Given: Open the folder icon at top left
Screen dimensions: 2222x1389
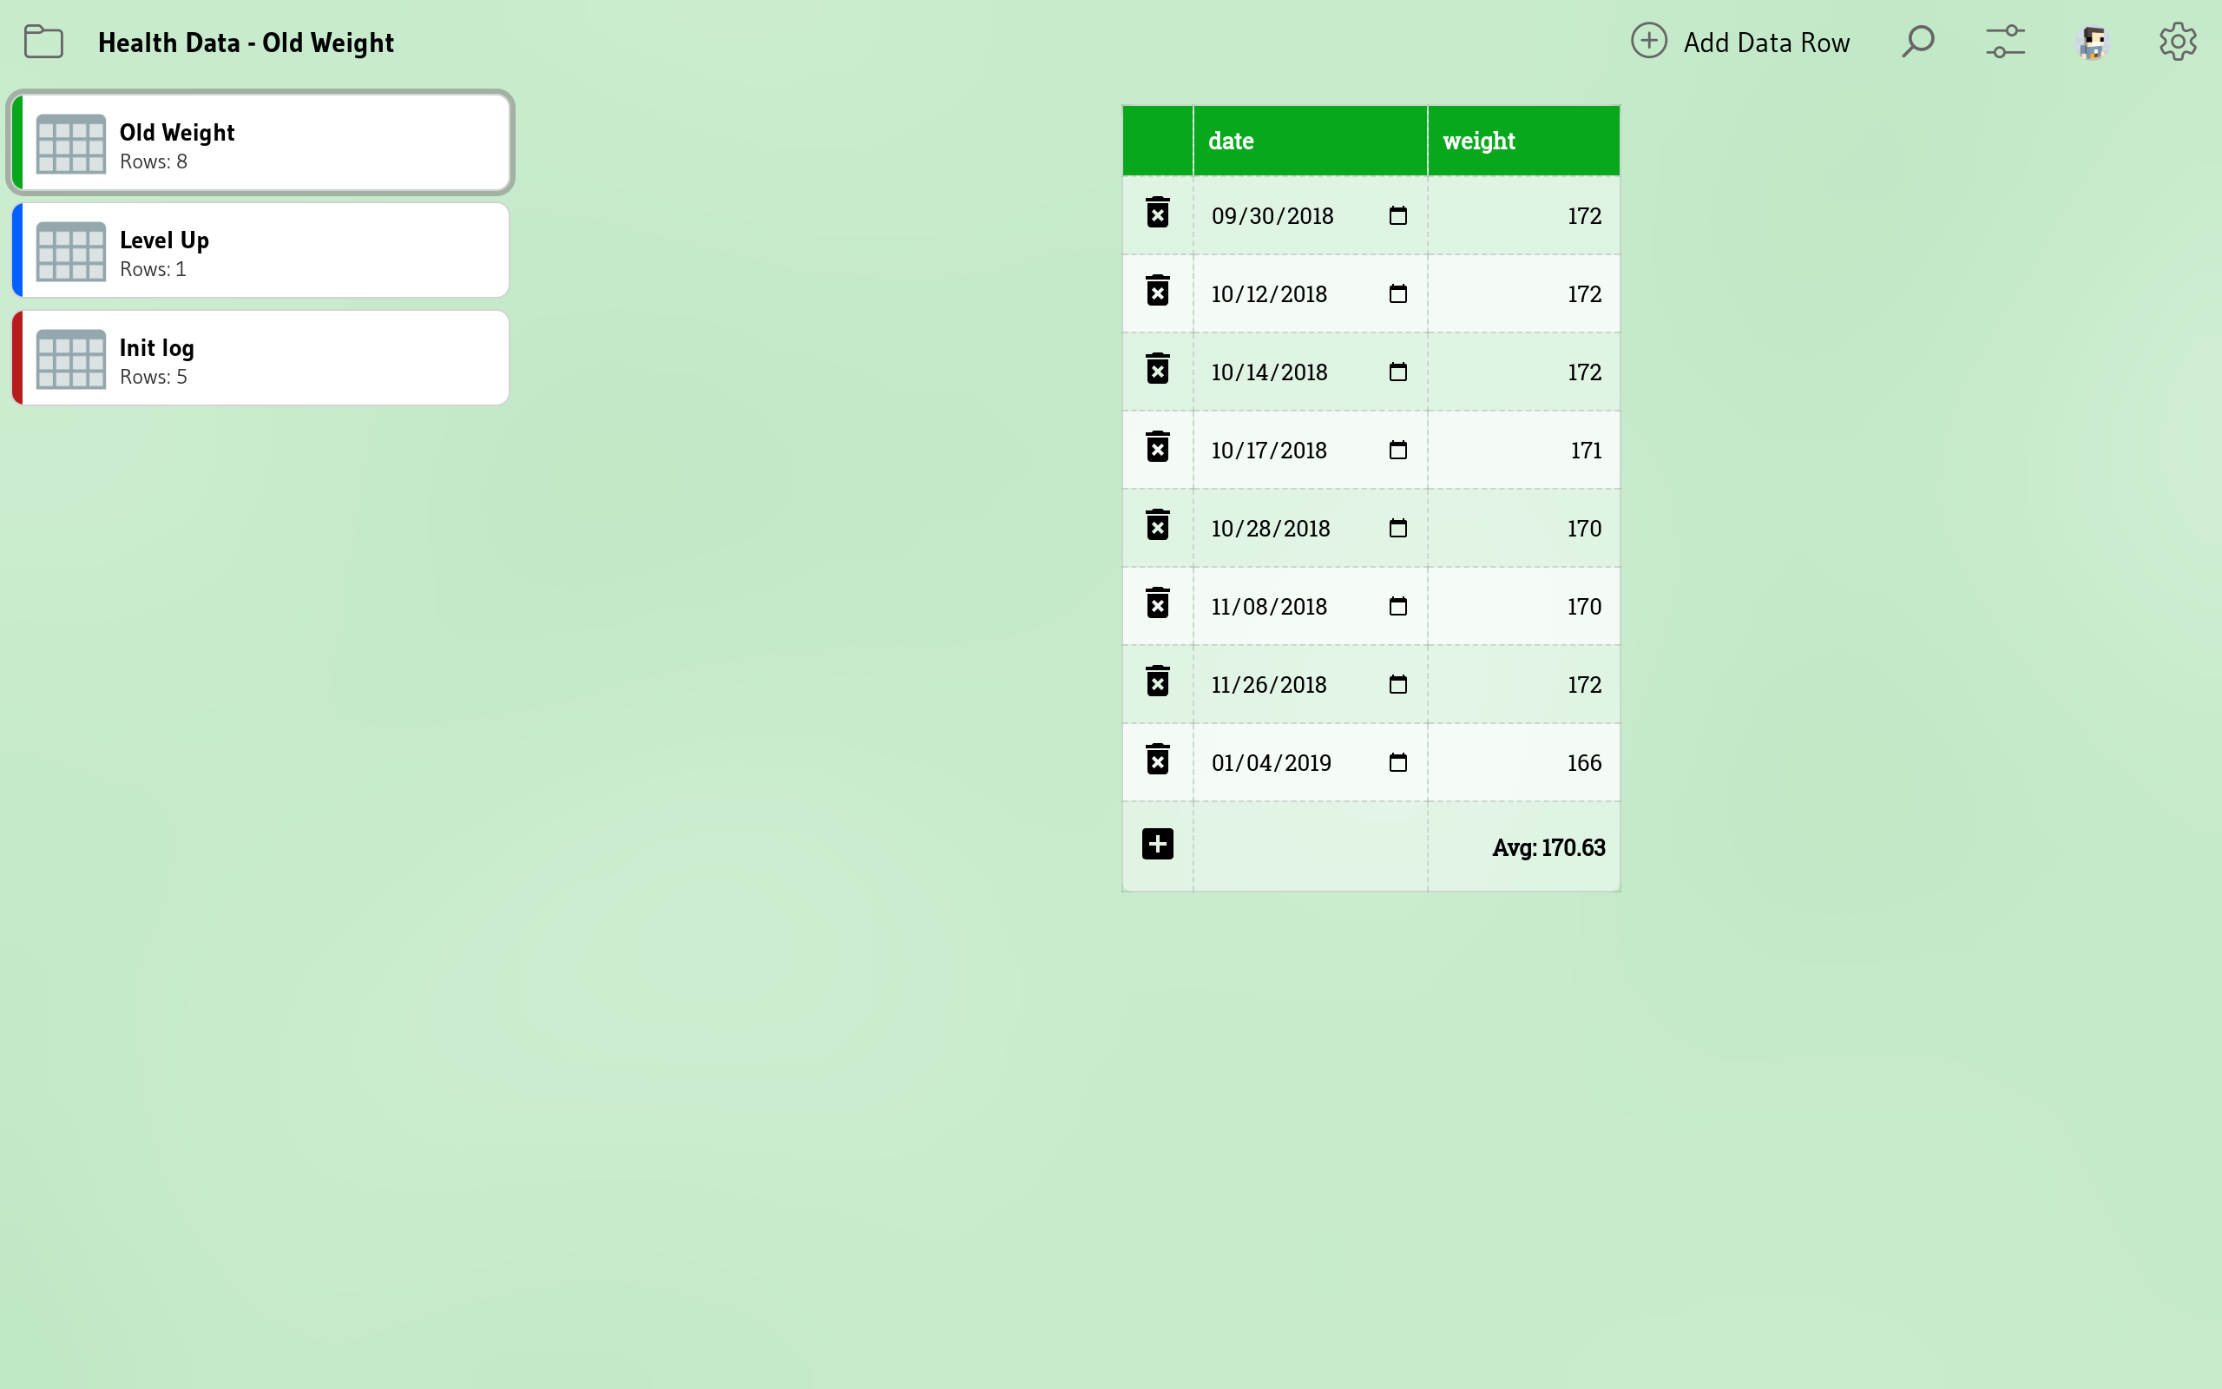Looking at the screenshot, I should (43, 42).
